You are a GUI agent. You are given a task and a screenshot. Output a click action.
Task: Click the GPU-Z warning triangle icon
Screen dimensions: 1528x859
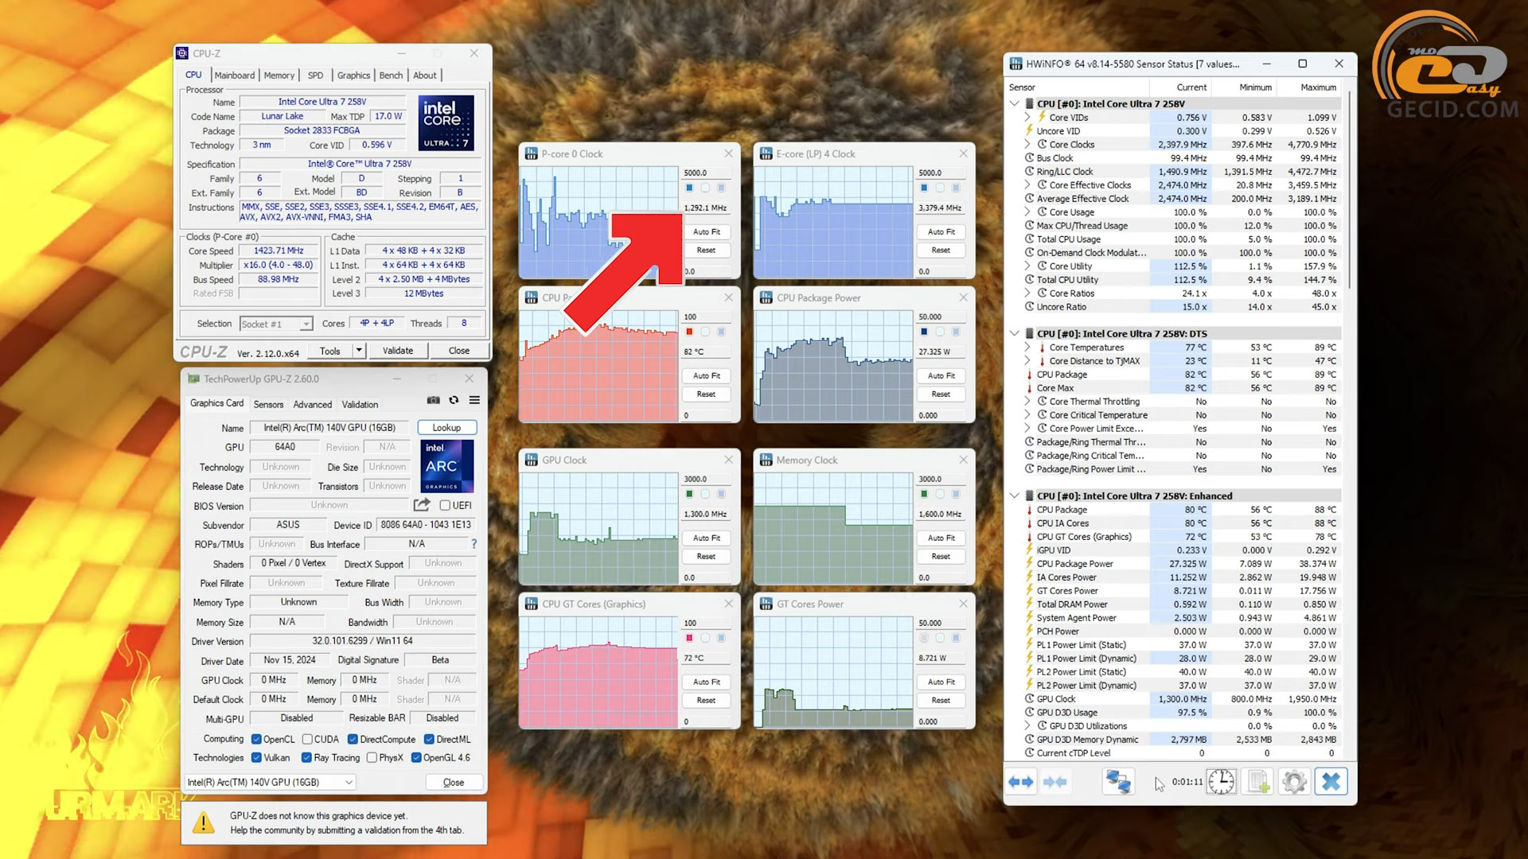204,822
